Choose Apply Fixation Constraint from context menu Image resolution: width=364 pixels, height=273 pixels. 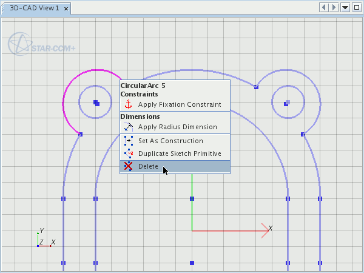179,104
